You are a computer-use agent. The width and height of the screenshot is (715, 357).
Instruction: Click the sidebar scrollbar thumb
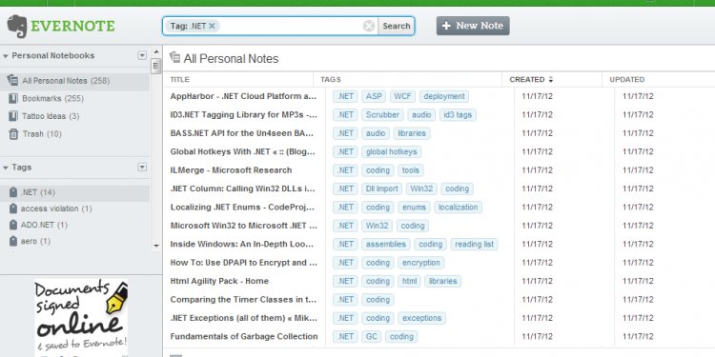pos(156,66)
